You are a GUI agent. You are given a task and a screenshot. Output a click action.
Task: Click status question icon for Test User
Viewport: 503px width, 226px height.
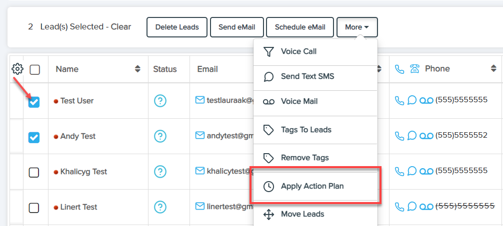point(160,101)
